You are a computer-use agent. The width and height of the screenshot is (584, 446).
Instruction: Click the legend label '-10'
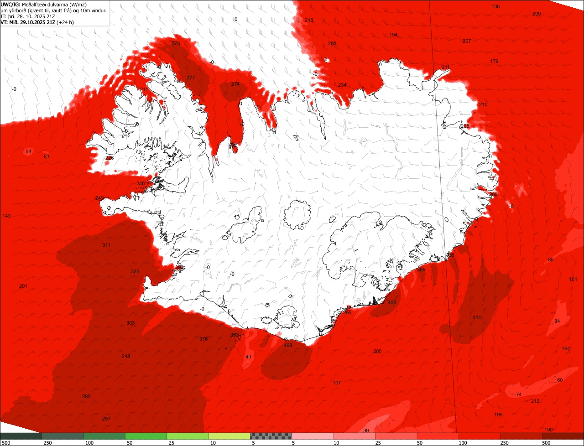213,443
